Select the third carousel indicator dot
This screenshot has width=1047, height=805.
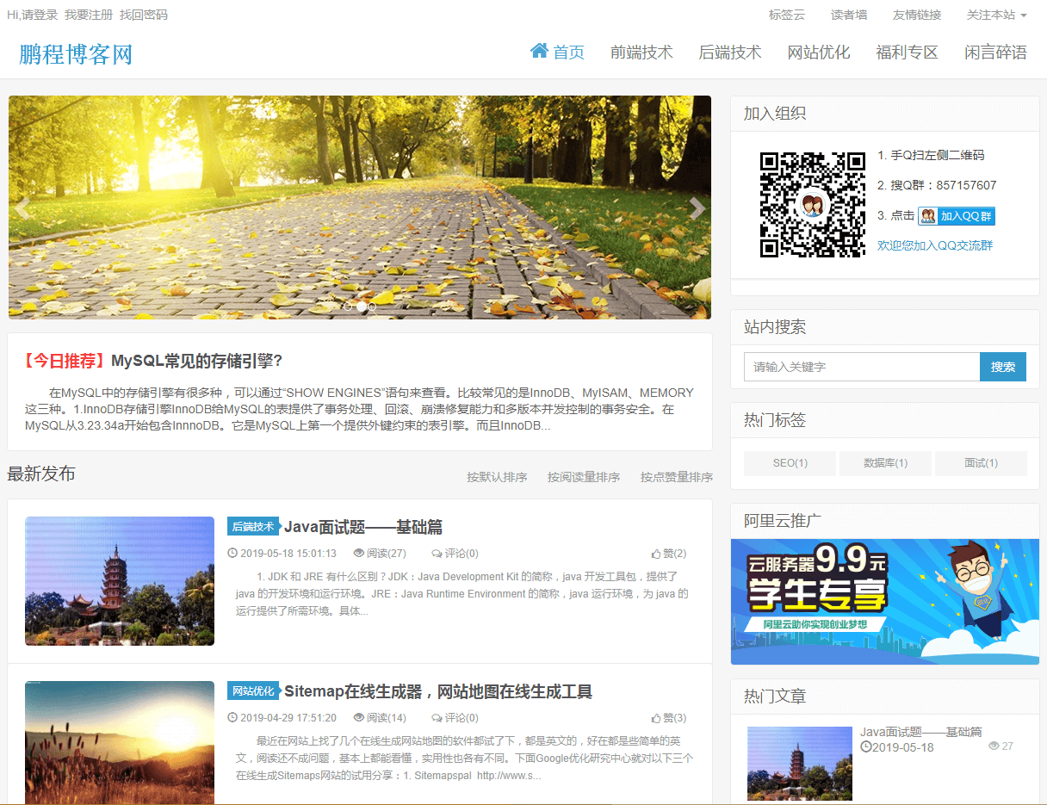372,307
